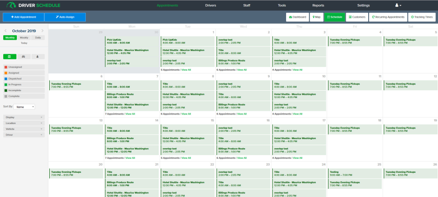
Task: Open the user account menu icon
Action: pyautogui.click(x=398, y=5)
